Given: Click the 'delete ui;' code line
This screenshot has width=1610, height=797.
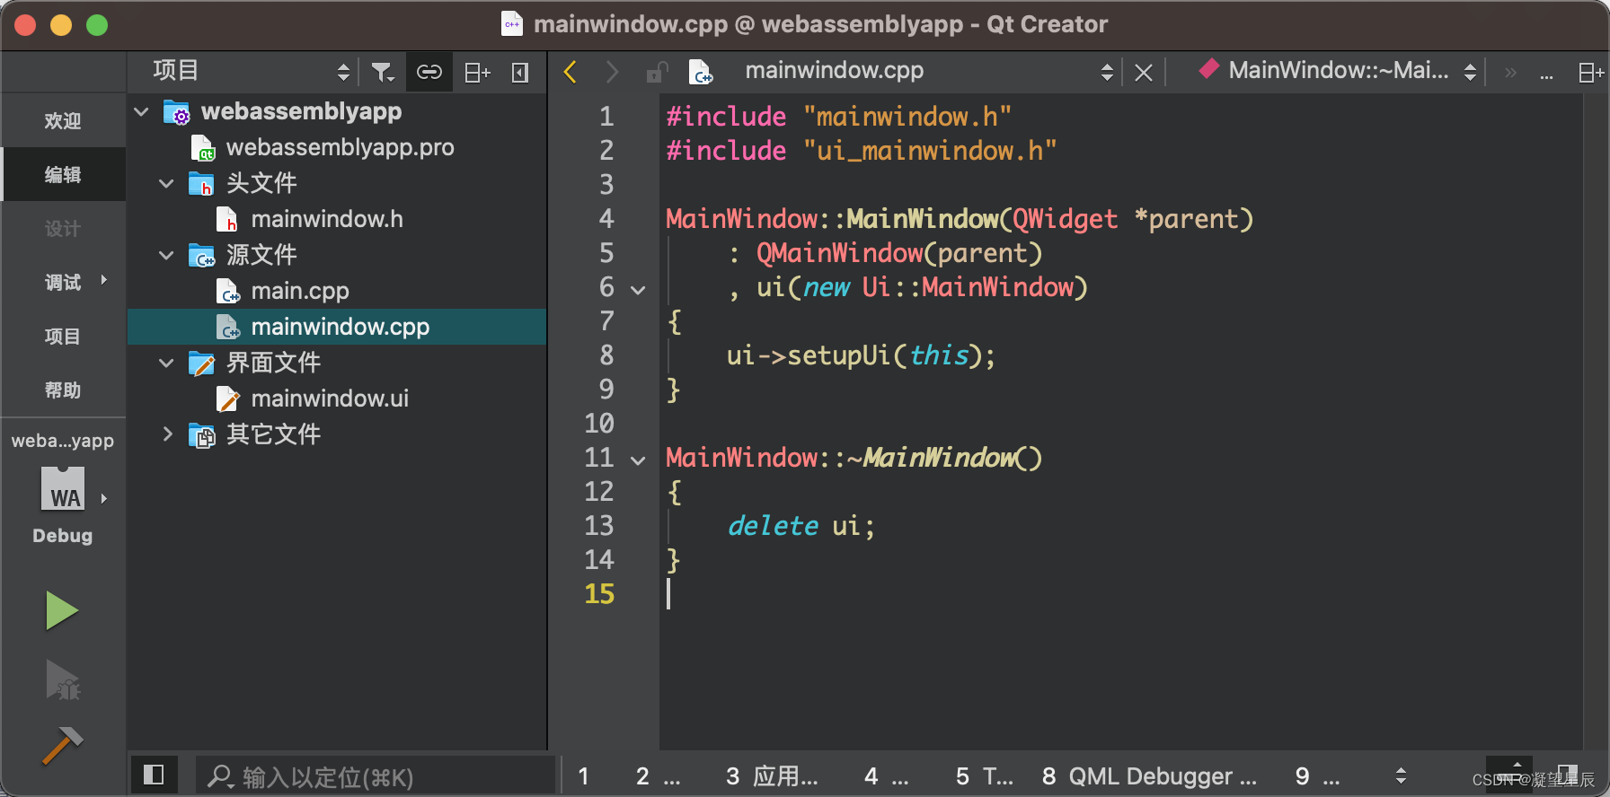Looking at the screenshot, I should tap(801, 525).
